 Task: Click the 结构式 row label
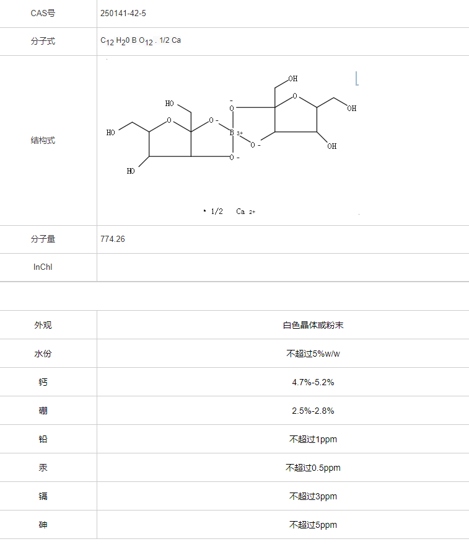pos(43,140)
